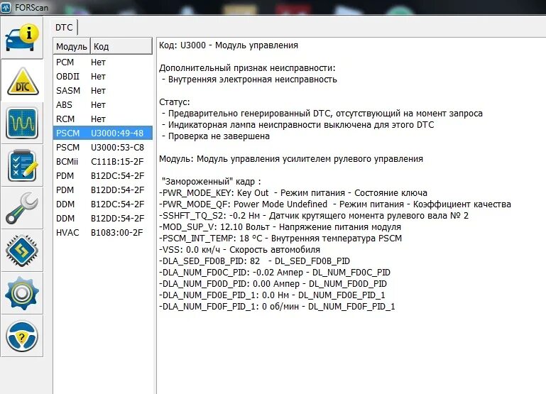Click the PSCM_INT_TEMP 18 °C line
The width and height of the screenshot is (546, 394).
[x=280, y=239]
